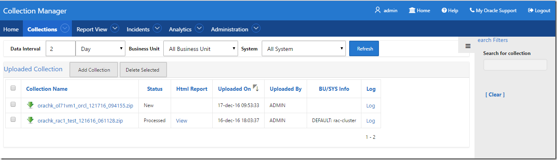Click the Home building icon in header

(x=412, y=10)
